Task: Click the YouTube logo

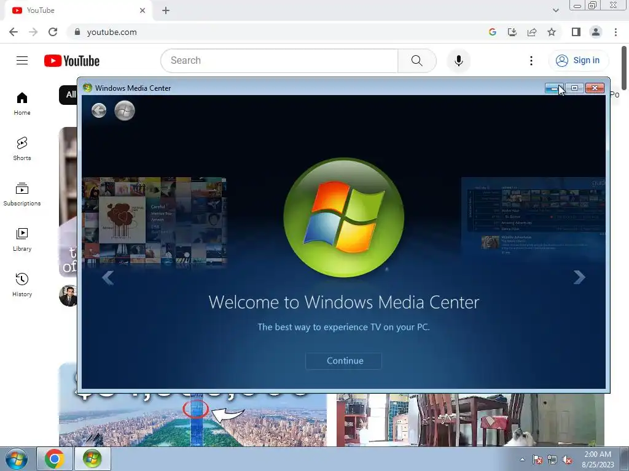Action: pyautogui.click(x=72, y=61)
